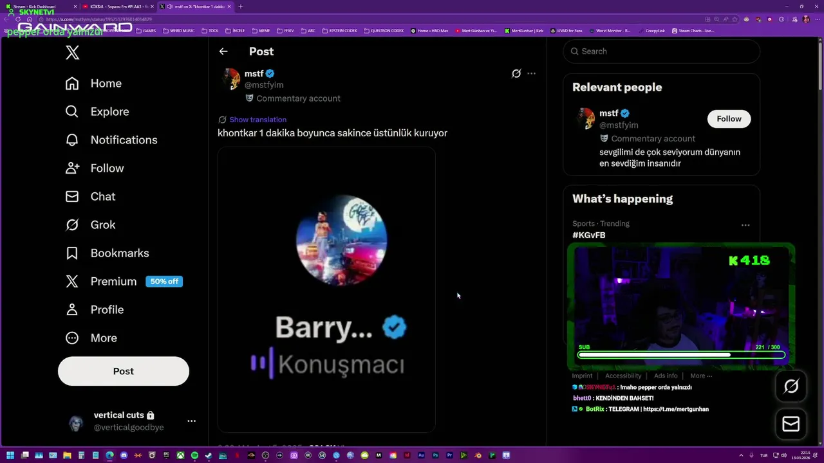Click the Profile person icon
The image size is (824, 463).
pyautogui.click(x=72, y=309)
